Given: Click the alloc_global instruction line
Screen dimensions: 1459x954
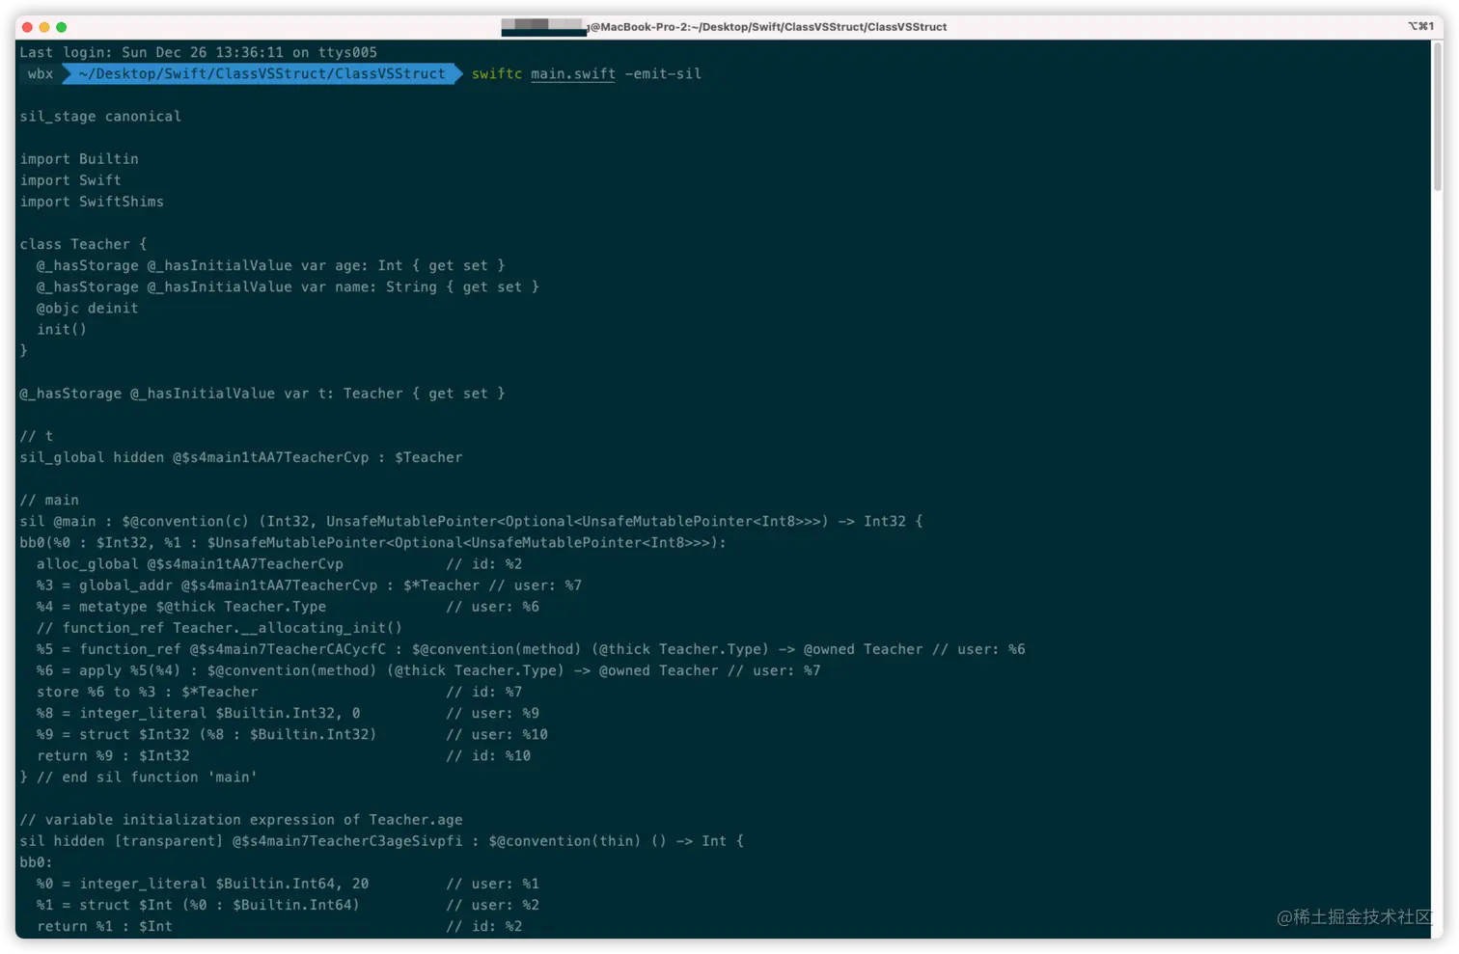Looking at the screenshot, I should (x=279, y=563).
